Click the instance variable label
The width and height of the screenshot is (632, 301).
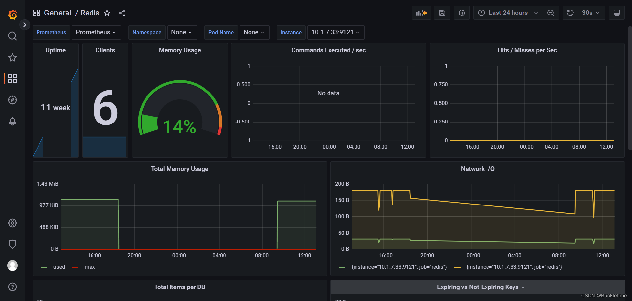[x=291, y=32]
